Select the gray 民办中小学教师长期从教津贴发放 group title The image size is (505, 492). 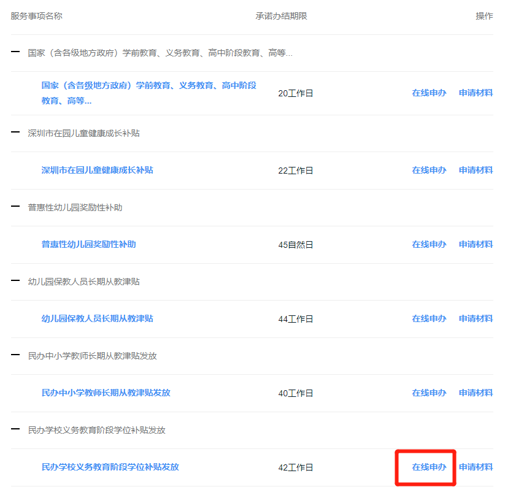pyautogui.click(x=93, y=356)
